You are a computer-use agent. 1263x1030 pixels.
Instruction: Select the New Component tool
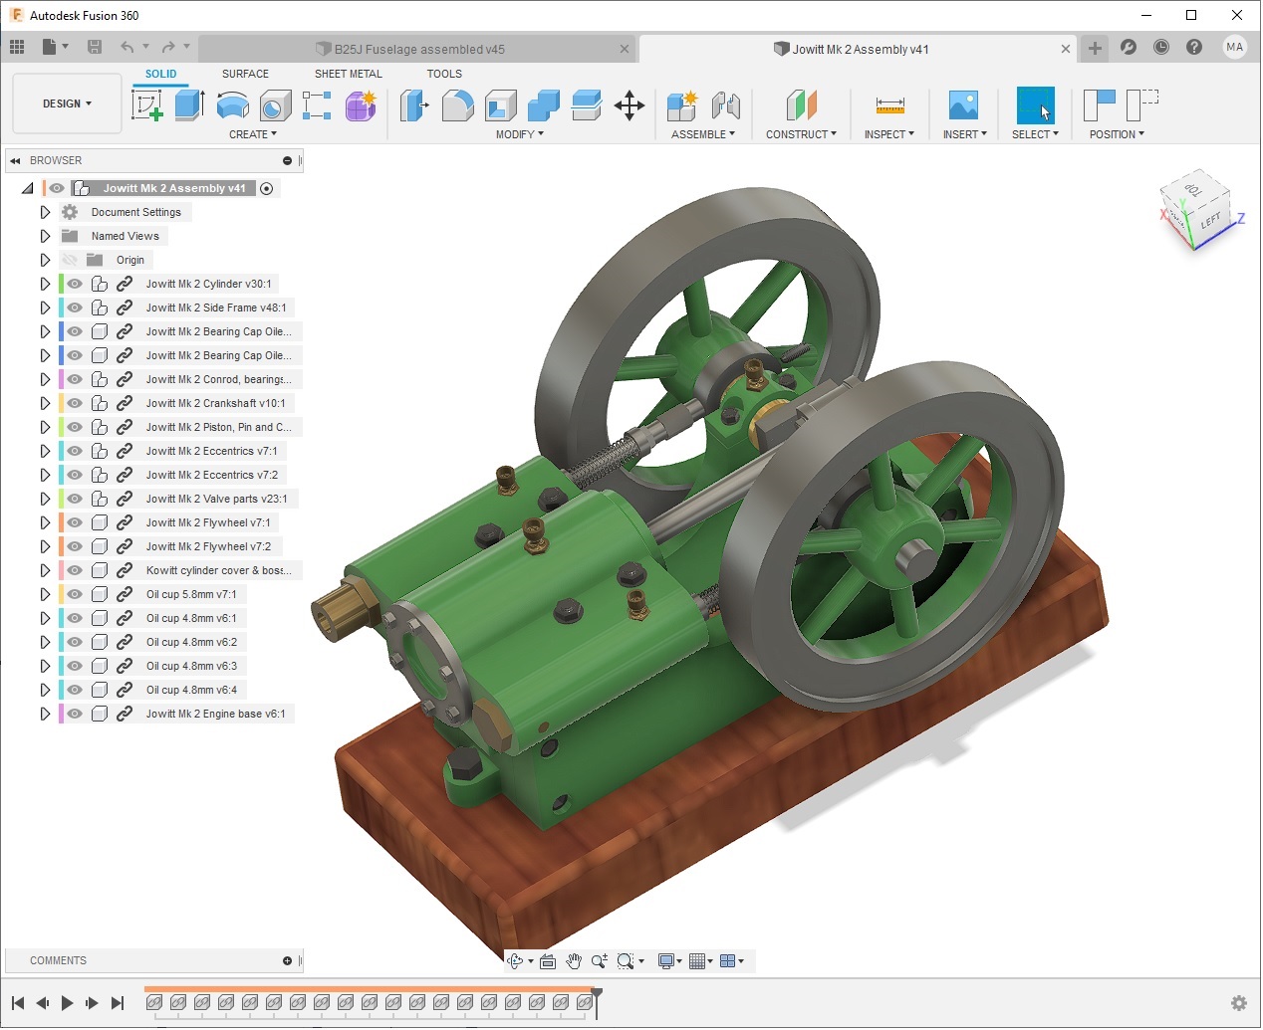[682, 104]
